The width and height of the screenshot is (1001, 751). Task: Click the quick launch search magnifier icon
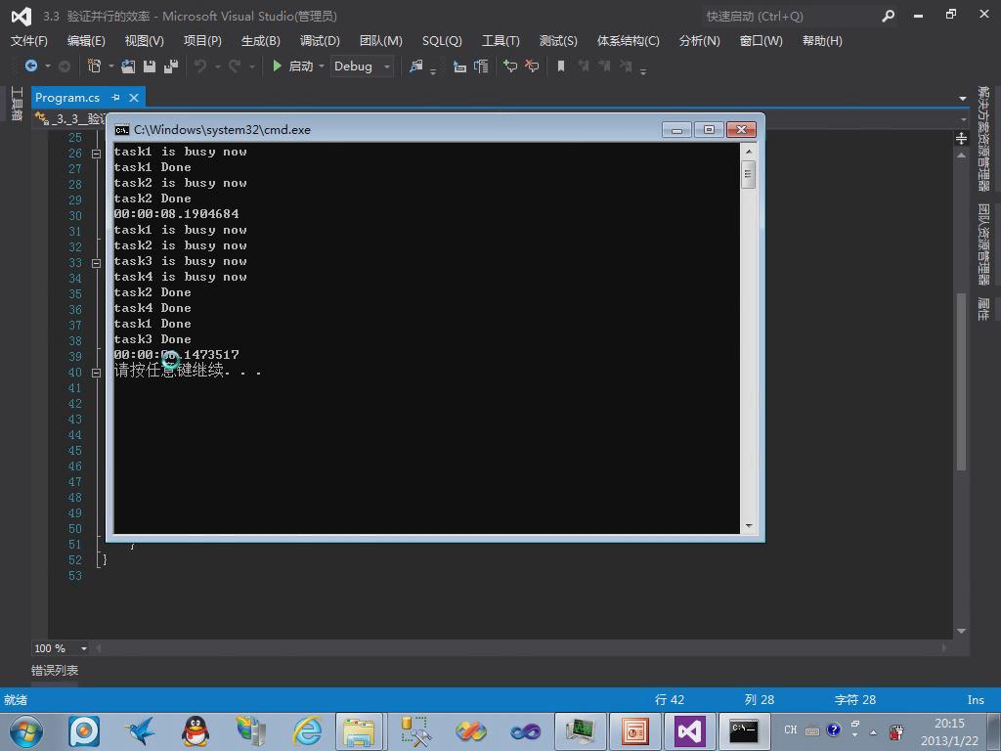(x=888, y=16)
